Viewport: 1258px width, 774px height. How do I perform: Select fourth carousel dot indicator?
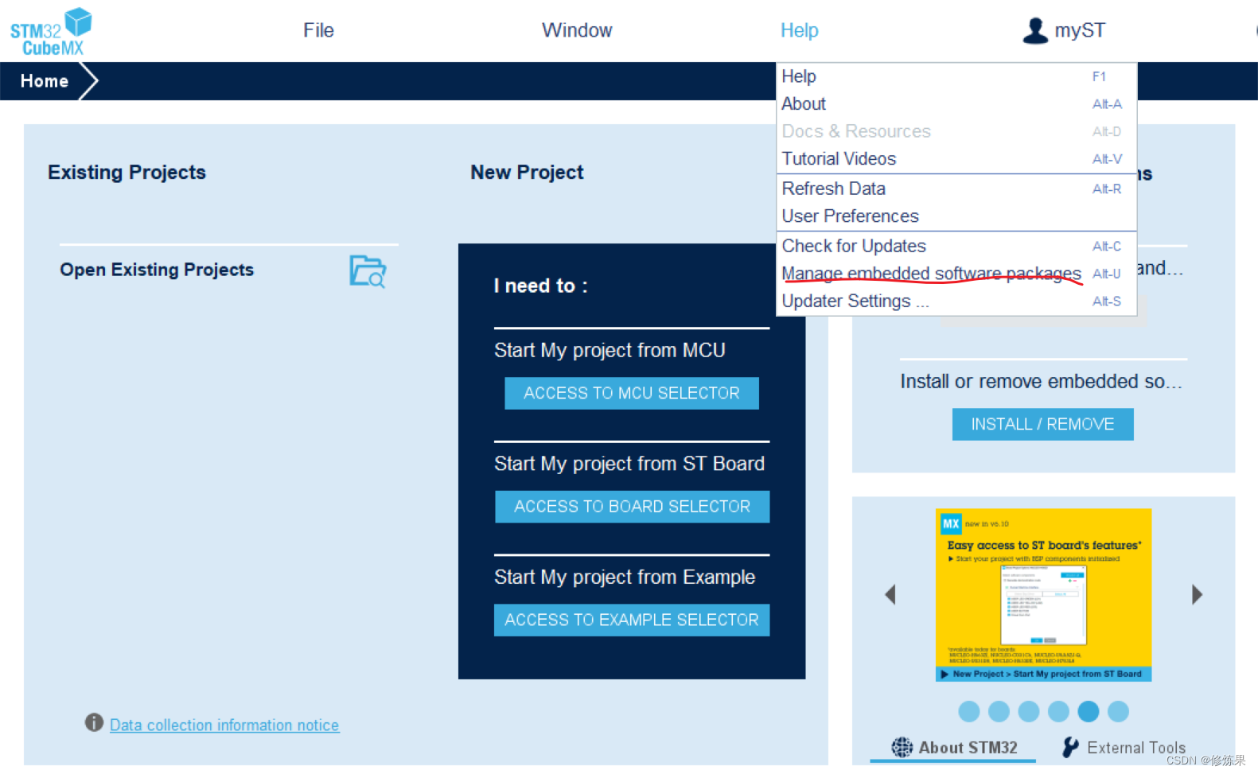coord(1058,711)
